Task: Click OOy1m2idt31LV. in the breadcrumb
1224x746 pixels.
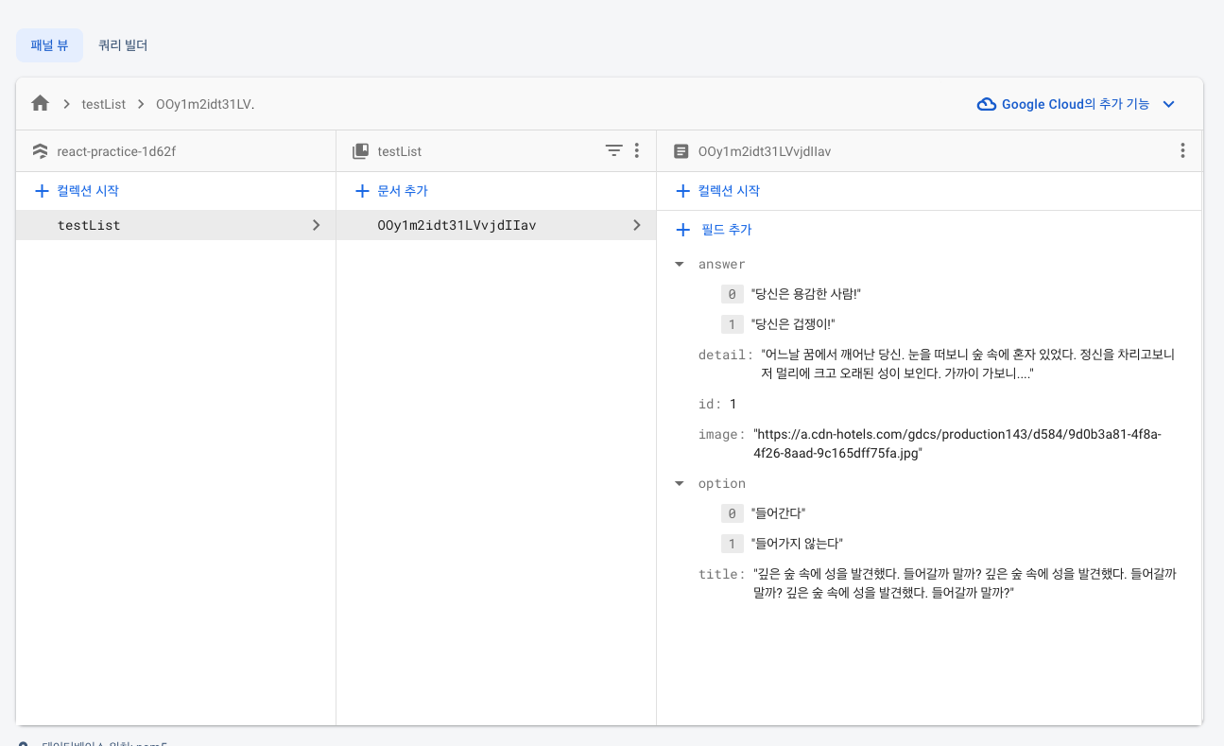Action: [205, 104]
